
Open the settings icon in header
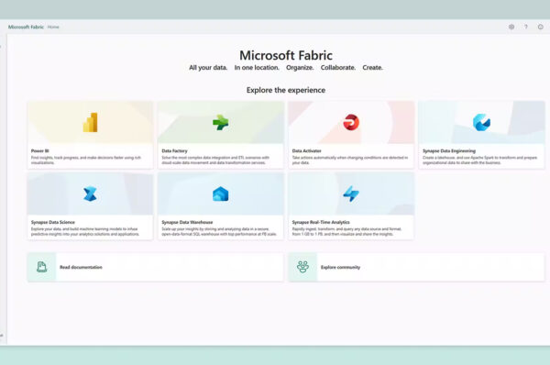tap(511, 27)
